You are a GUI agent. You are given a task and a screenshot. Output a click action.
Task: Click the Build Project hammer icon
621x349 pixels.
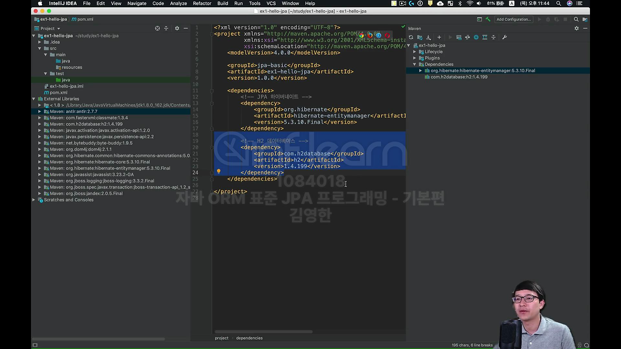point(488,19)
